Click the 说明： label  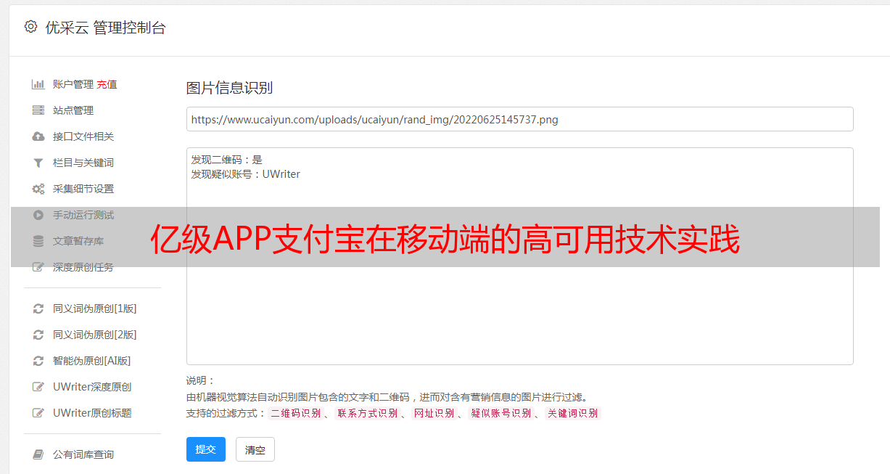(x=201, y=380)
